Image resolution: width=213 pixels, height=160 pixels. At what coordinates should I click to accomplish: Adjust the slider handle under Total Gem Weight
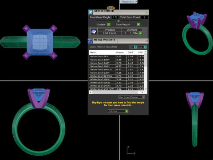(x=118, y=21)
